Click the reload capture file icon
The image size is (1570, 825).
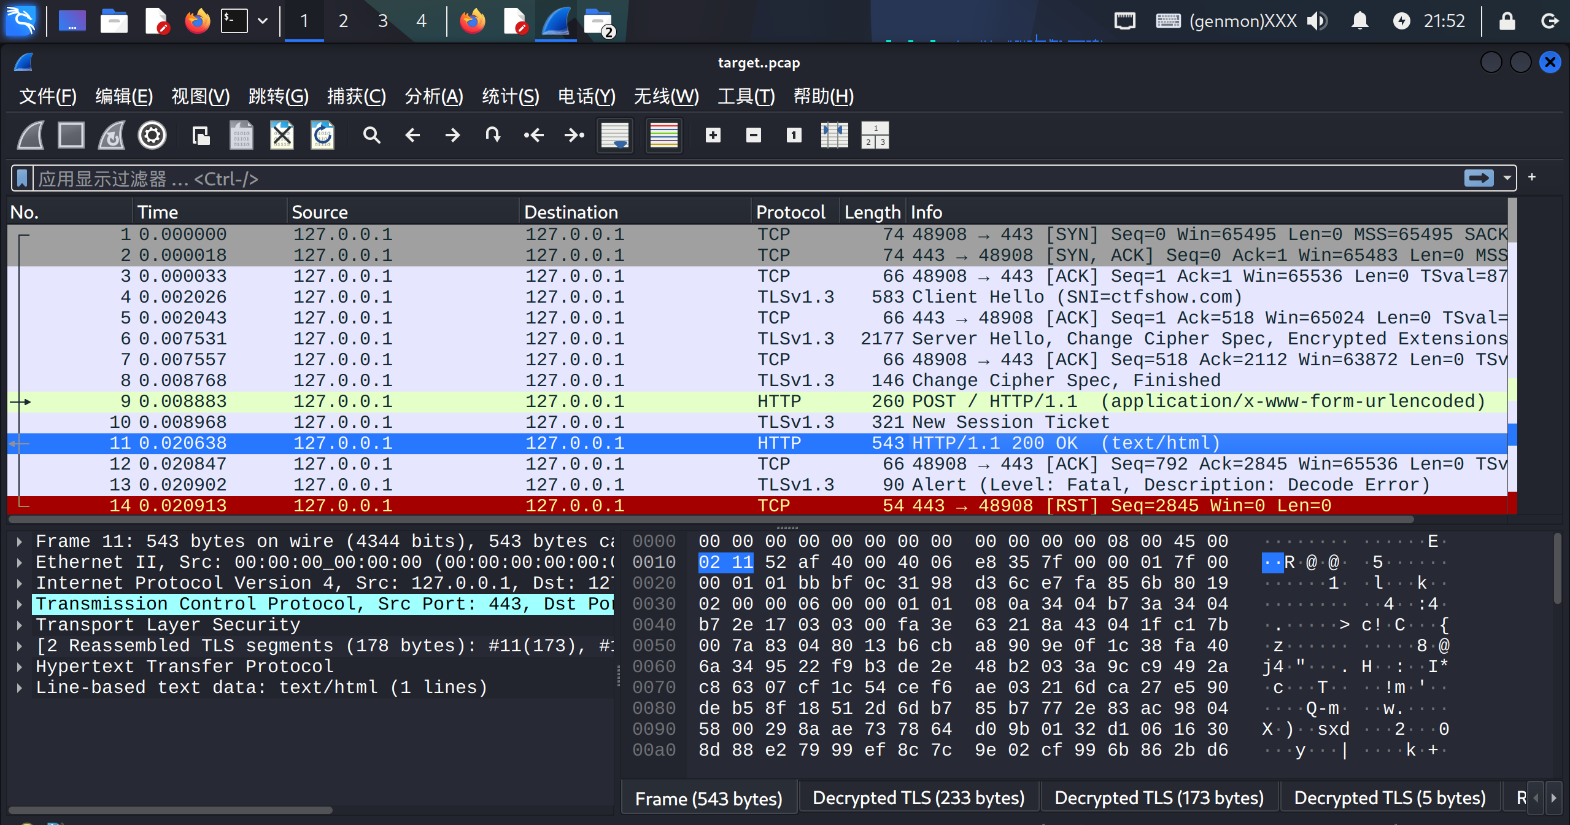click(x=322, y=135)
